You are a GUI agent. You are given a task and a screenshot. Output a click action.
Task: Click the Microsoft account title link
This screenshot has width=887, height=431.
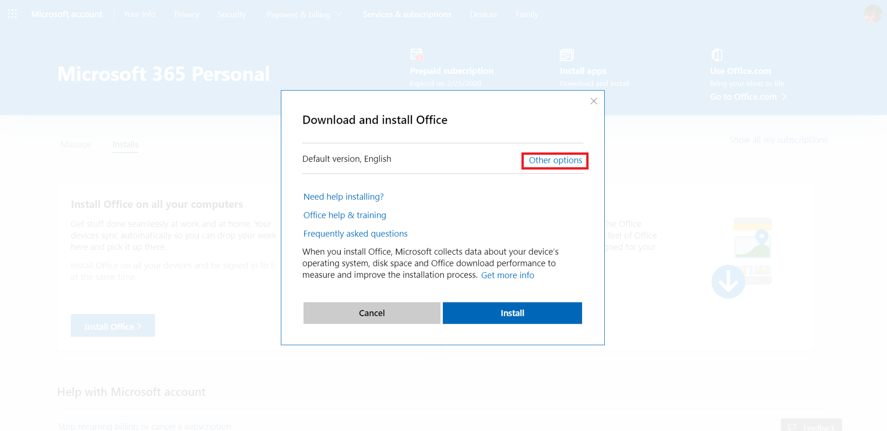67,14
